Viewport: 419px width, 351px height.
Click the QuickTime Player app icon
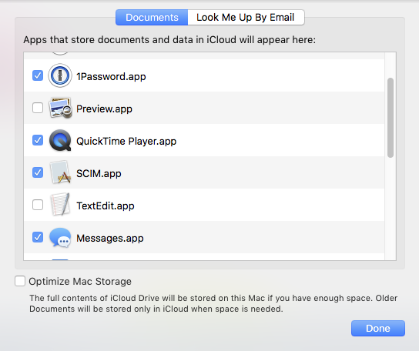60,141
